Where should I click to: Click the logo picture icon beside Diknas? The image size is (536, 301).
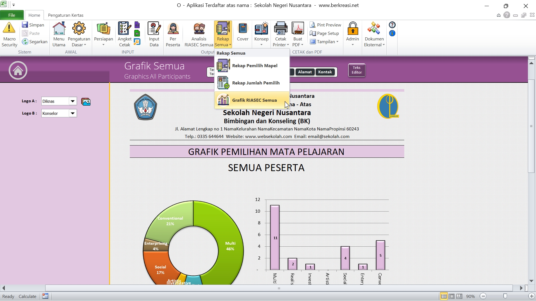click(86, 102)
